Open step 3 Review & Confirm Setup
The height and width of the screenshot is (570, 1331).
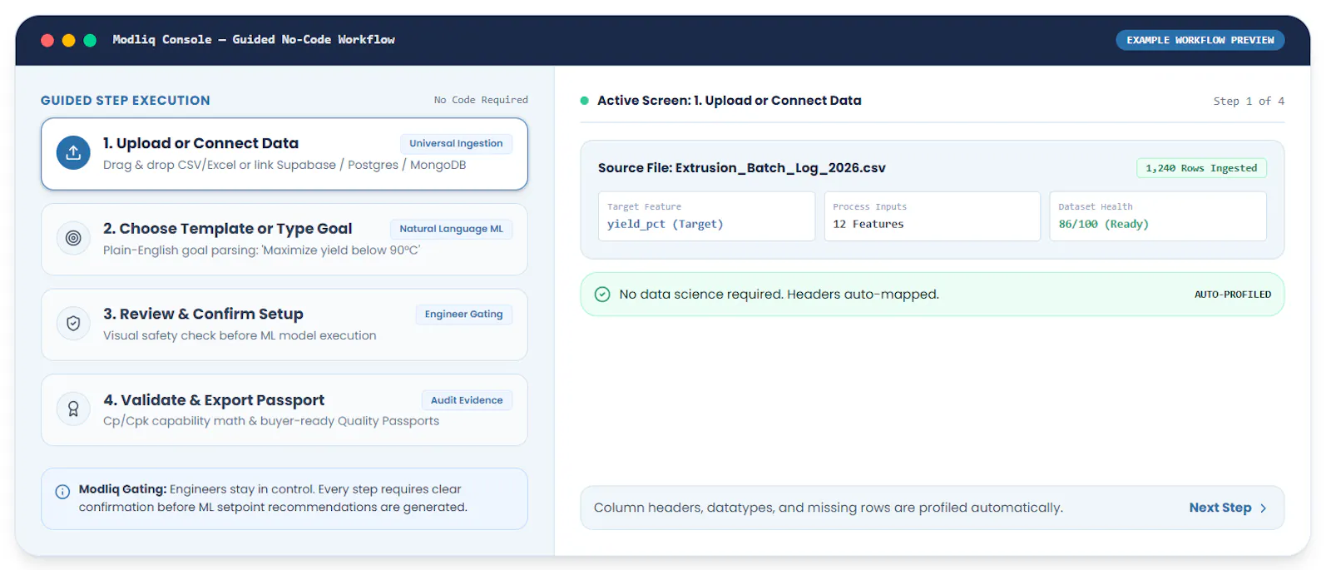tap(285, 325)
